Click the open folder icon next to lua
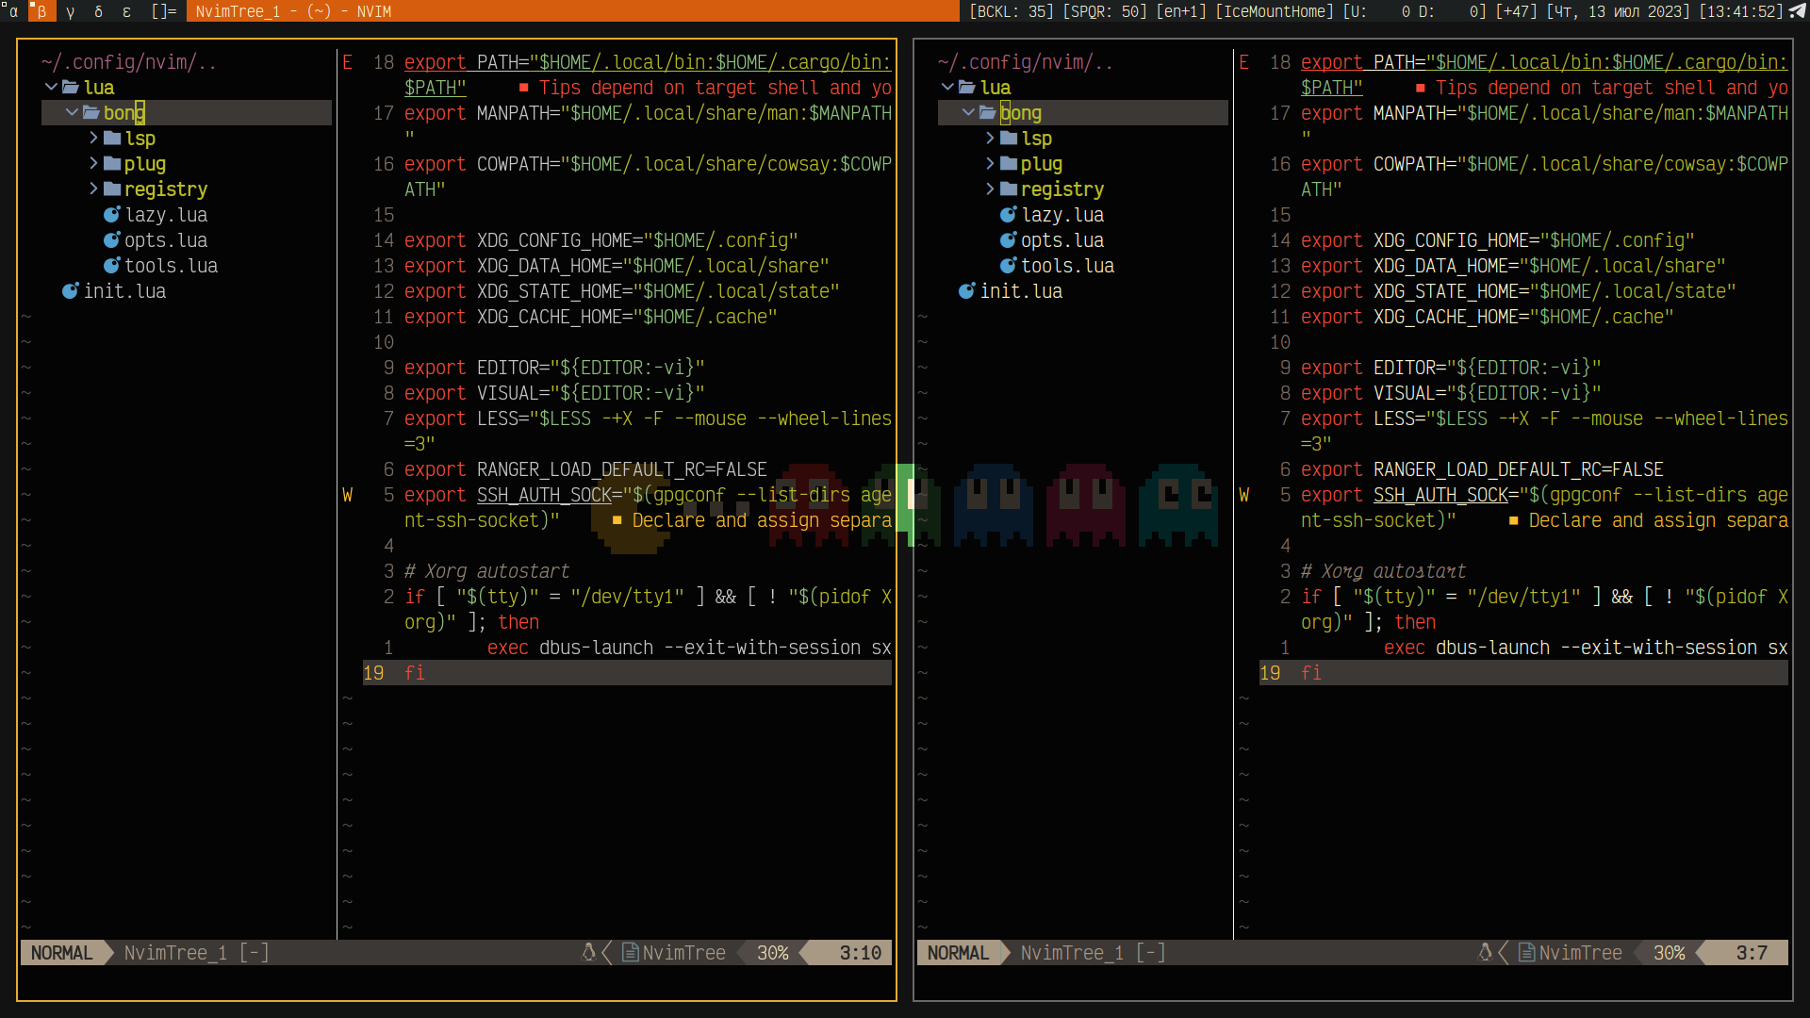This screenshot has width=1810, height=1018. pos(74,87)
